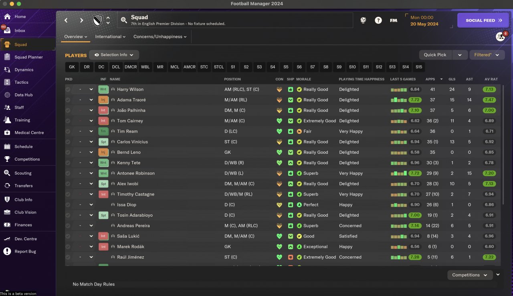The height and width of the screenshot is (296, 513).
Task: Click the last 5 games bar for Antonee Robinson
Action: 399,173
